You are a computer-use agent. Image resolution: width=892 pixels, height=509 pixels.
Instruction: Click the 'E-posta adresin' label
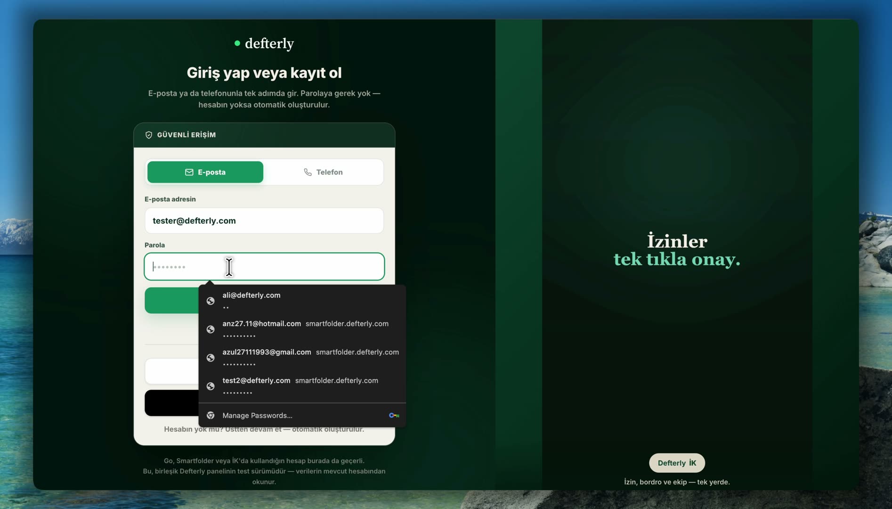click(170, 199)
